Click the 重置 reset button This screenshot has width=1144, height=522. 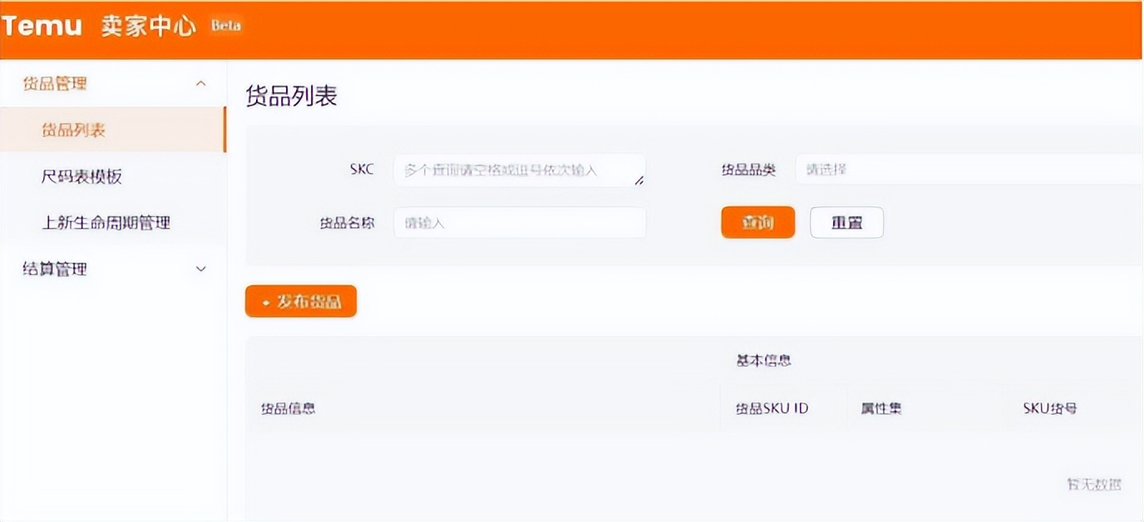coord(846,222)
